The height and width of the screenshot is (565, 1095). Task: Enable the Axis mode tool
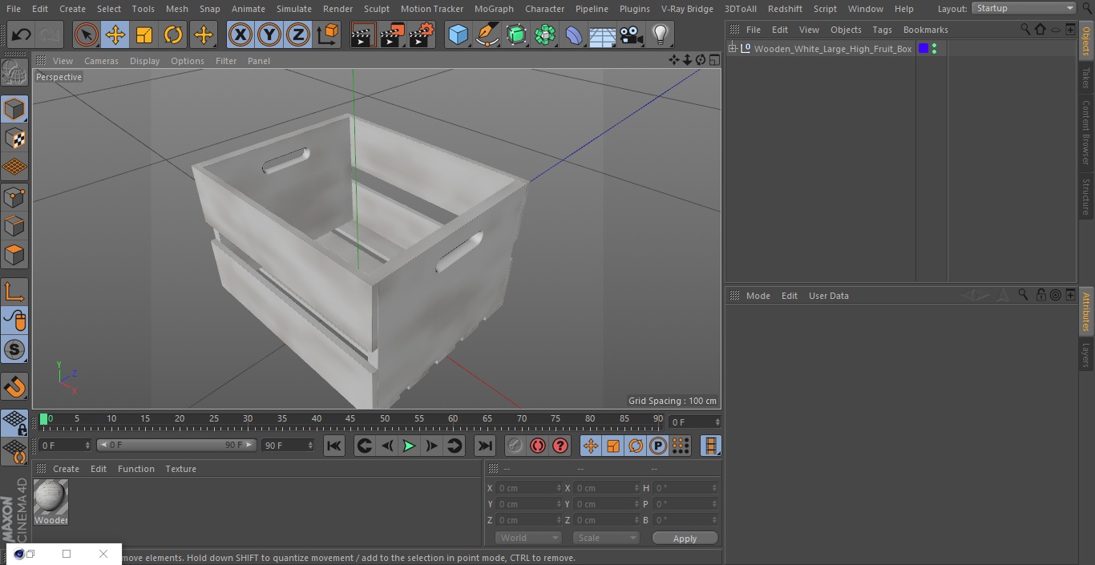[14, 292]
